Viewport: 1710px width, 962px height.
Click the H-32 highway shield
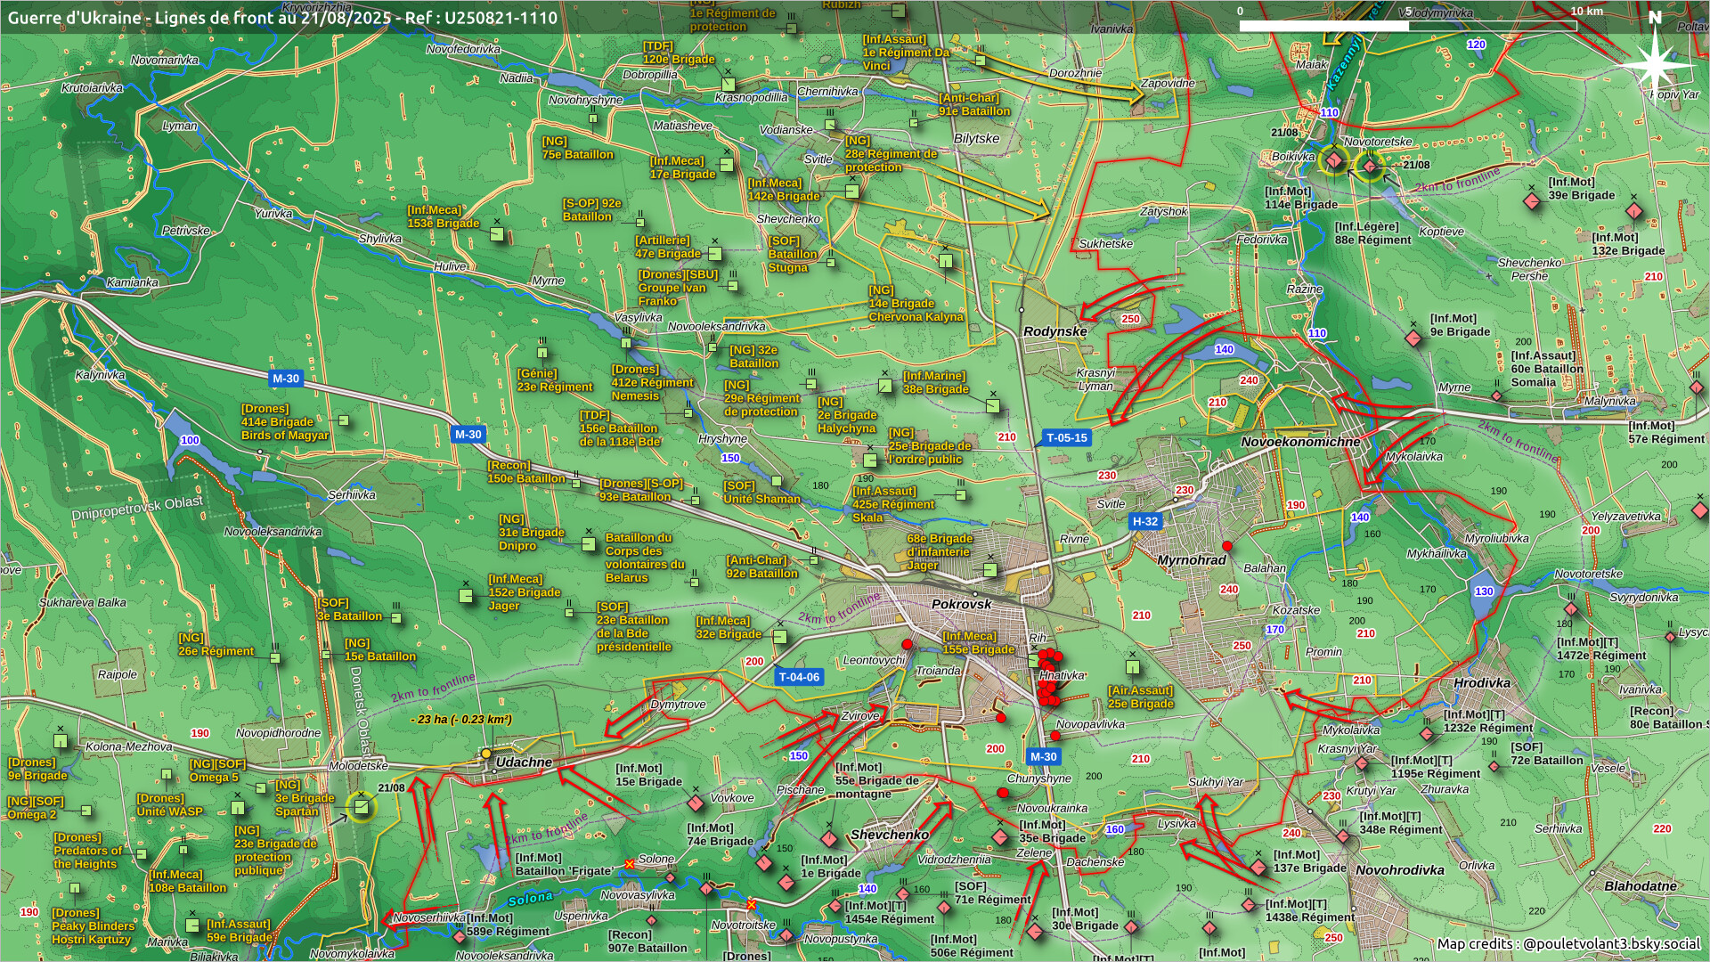(x=1144, y=522)
